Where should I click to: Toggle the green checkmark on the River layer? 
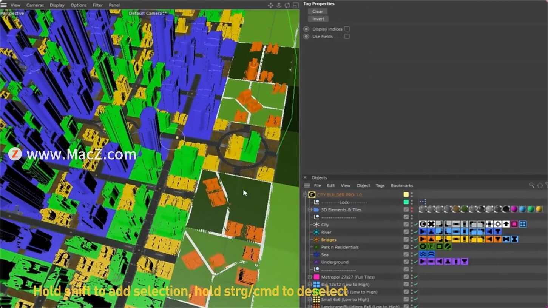[415, 232]
